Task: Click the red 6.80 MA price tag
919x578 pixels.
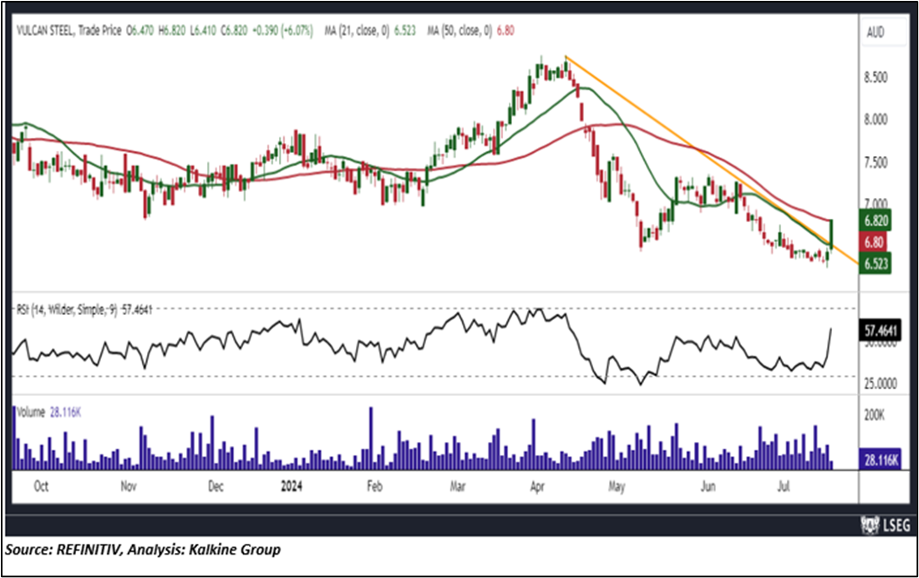Action: (x=874, y=242)
